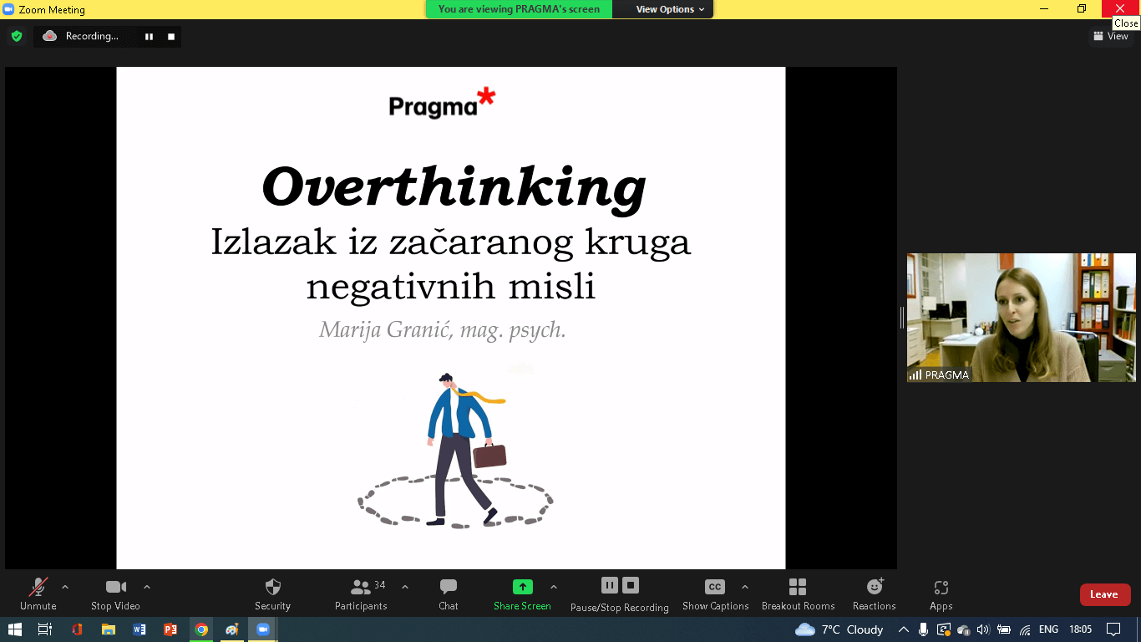Select PRAGMA's speaker video thumbnail
Viewport: 1141px width, 642px height.
pos(1022,318)
